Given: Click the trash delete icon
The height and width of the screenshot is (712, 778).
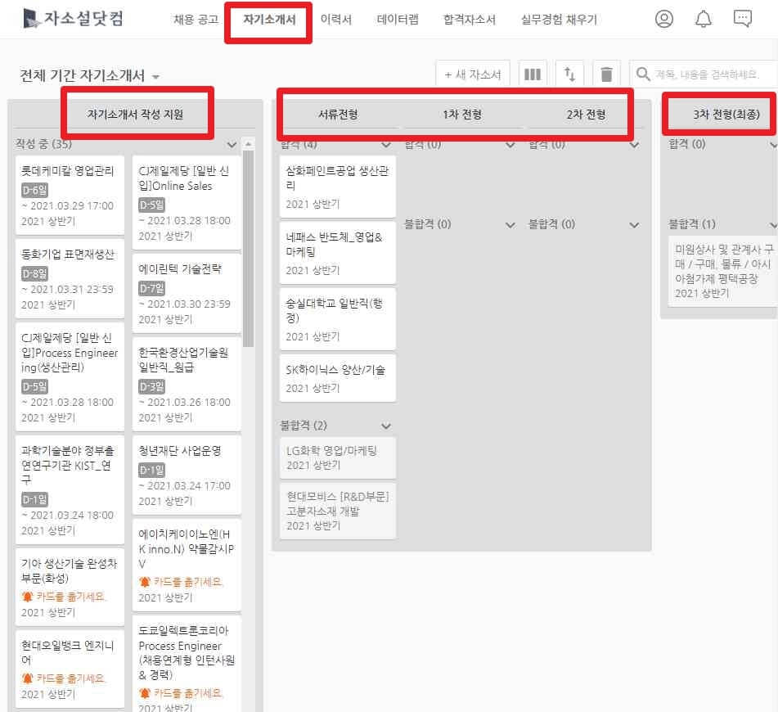Looking at the screenshot, I should 606,74.
